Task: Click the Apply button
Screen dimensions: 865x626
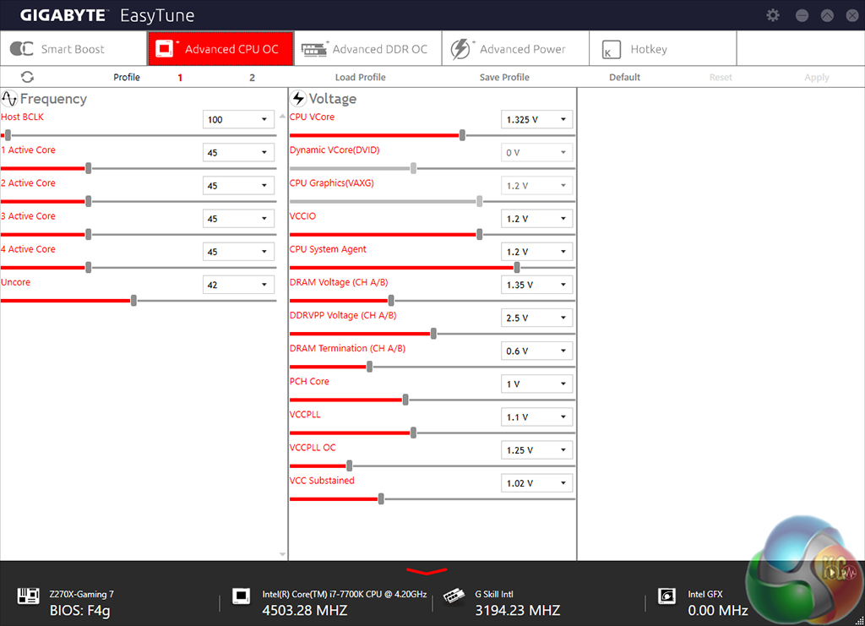Action: click(817, 77)
